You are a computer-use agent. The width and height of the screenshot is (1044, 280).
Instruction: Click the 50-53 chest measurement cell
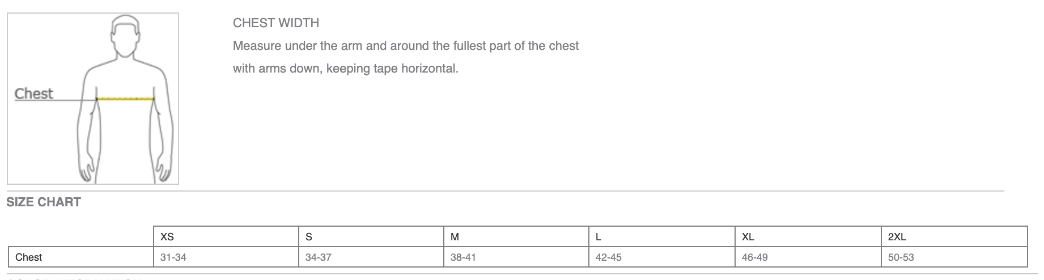[x=954, y=257]
